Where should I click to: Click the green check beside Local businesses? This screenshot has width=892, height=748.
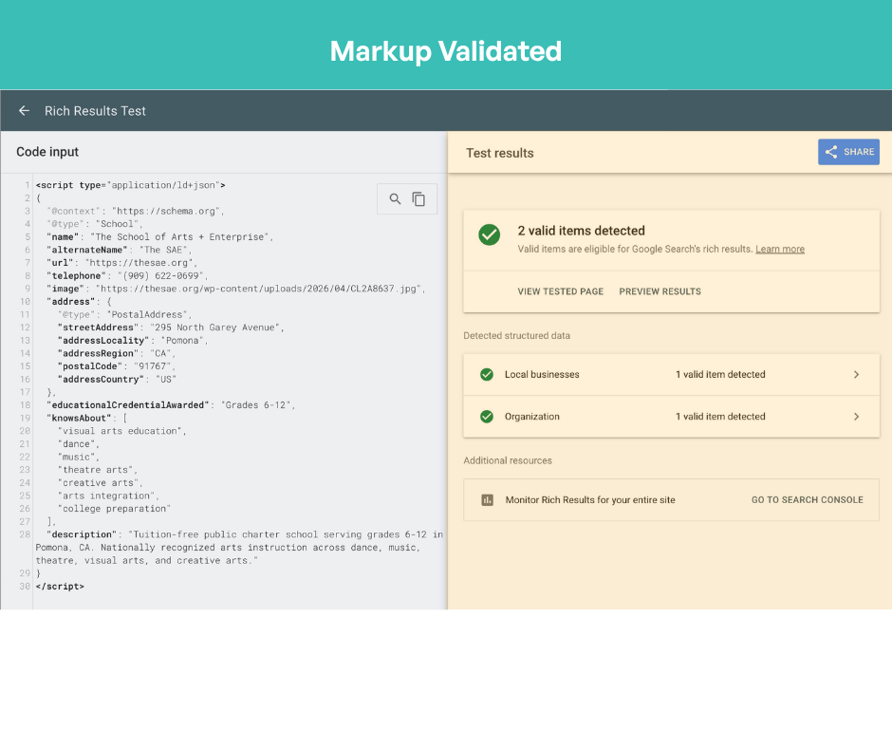tap(487, 375)
